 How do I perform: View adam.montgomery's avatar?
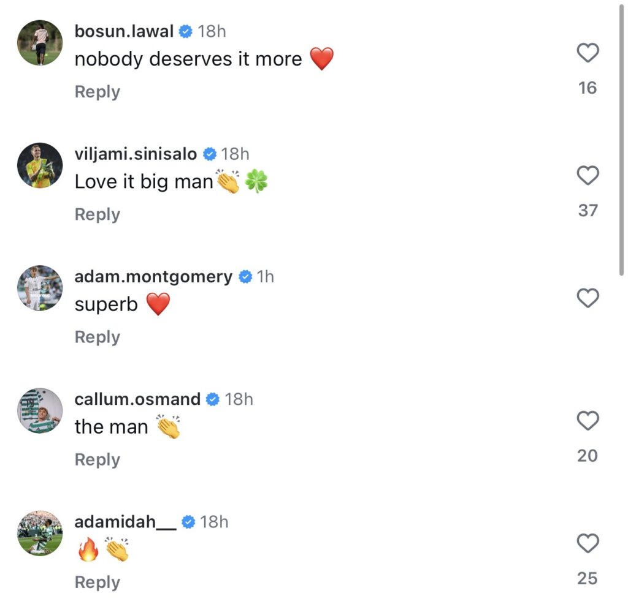click(40, 288)
